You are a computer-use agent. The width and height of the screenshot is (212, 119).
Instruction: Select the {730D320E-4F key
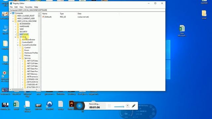32,85
